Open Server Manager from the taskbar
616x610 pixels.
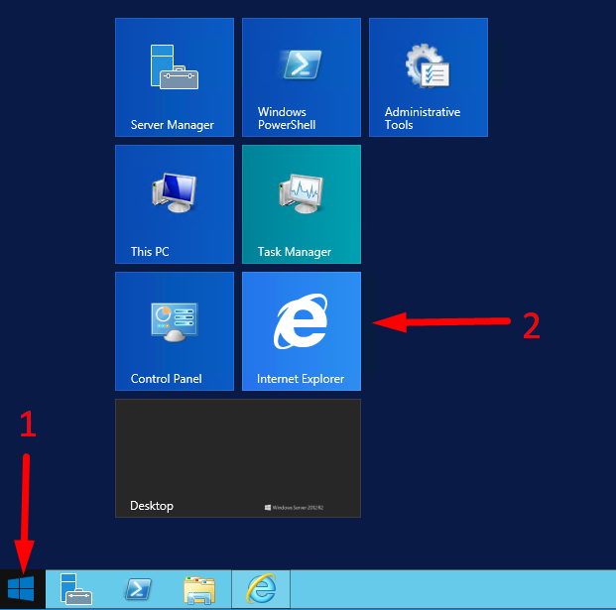pos(75,589)
